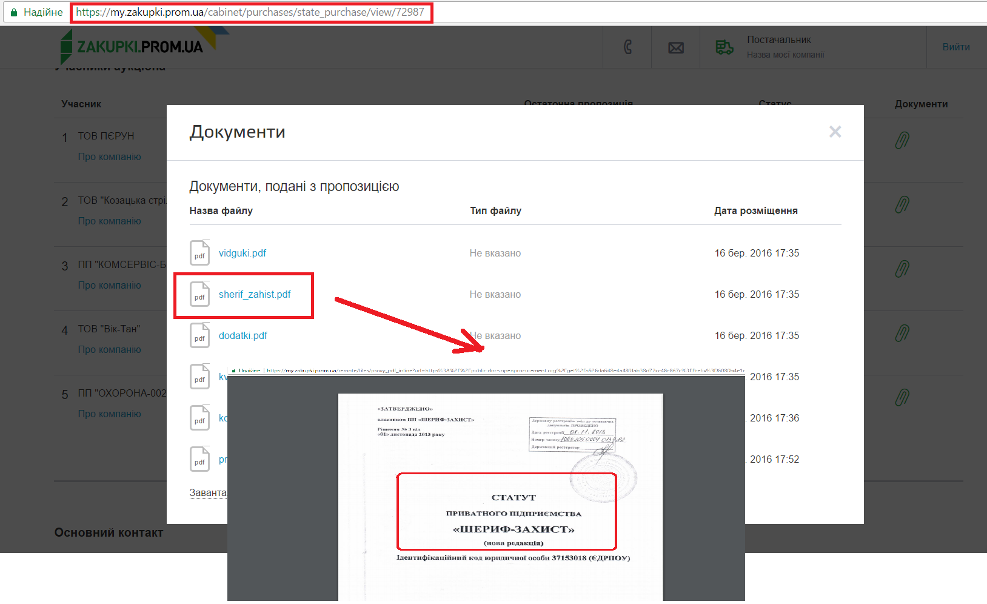987x604 pixels.
Task: Open the mail envelope icon in header
Action: pyautogui.click(x=676, y=47)
